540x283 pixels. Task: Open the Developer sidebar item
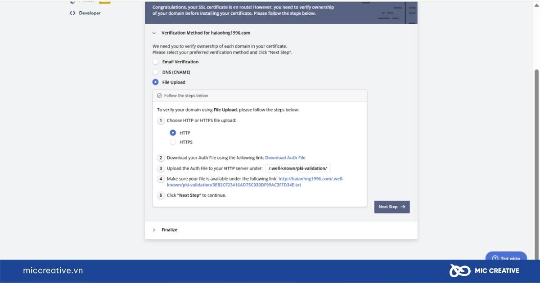click(x=85, y=13)
